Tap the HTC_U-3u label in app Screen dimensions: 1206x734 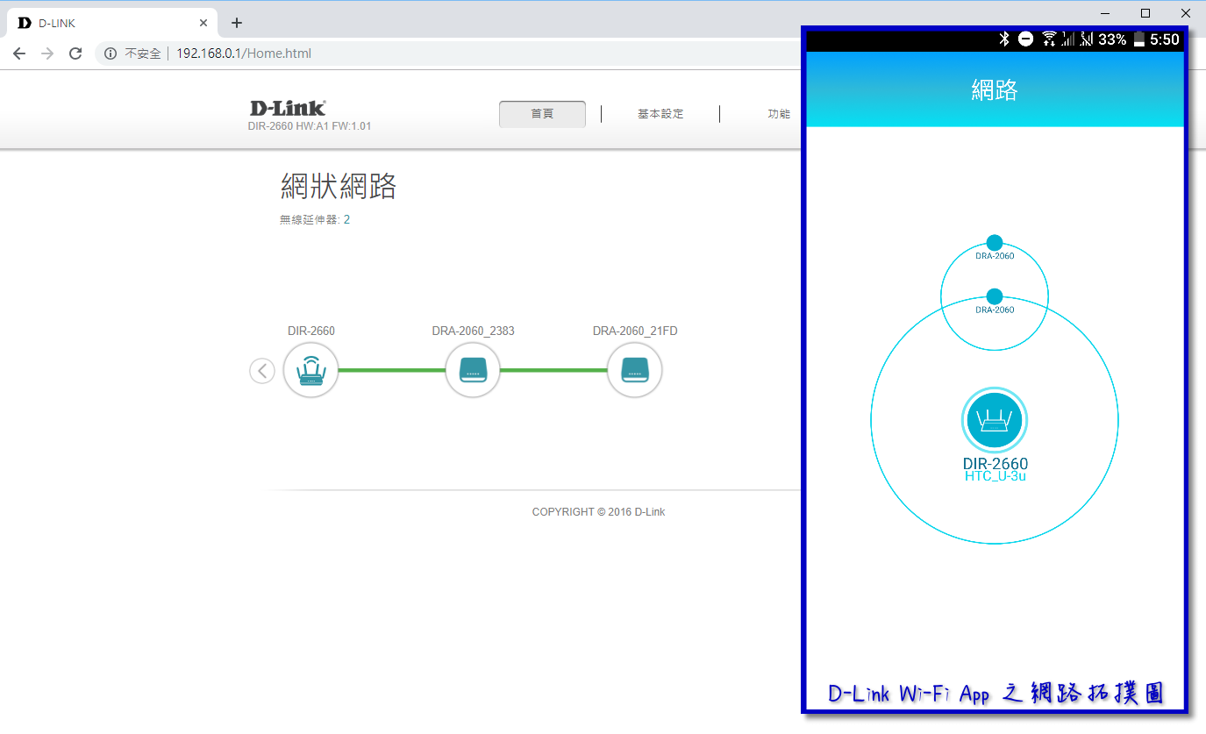995,476
